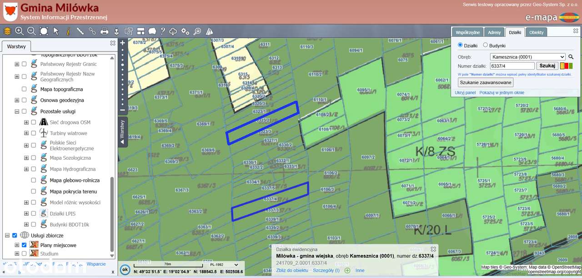The image size is (582, 278).
Task: Switch to the Współrzędne tab
Action: [x=467, y=32]
